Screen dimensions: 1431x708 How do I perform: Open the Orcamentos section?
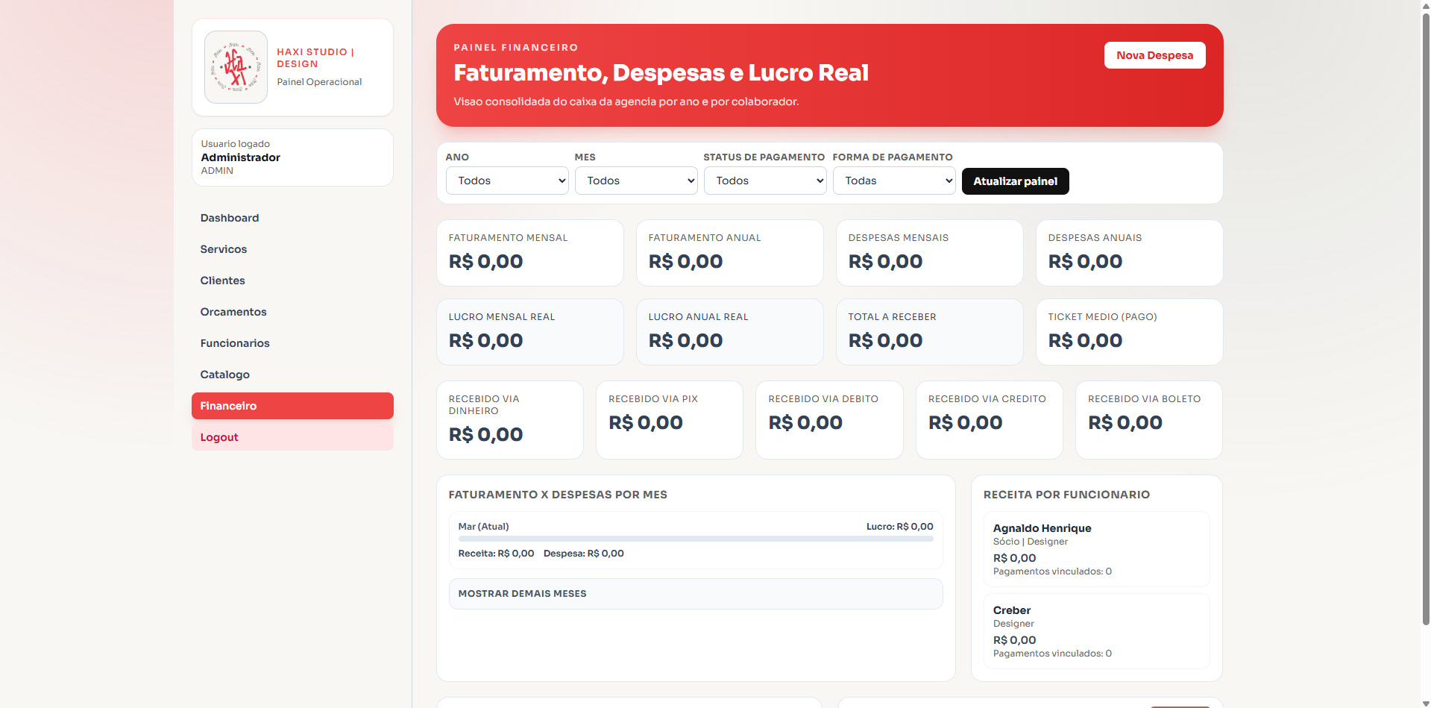point(233,312)
